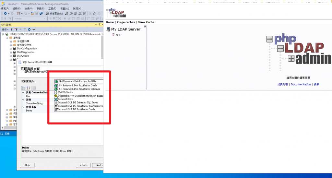Click the DMX query icon in toolbar
Image resolution: width=332 pixels, height=178 pixels.
tap(75, 14)
